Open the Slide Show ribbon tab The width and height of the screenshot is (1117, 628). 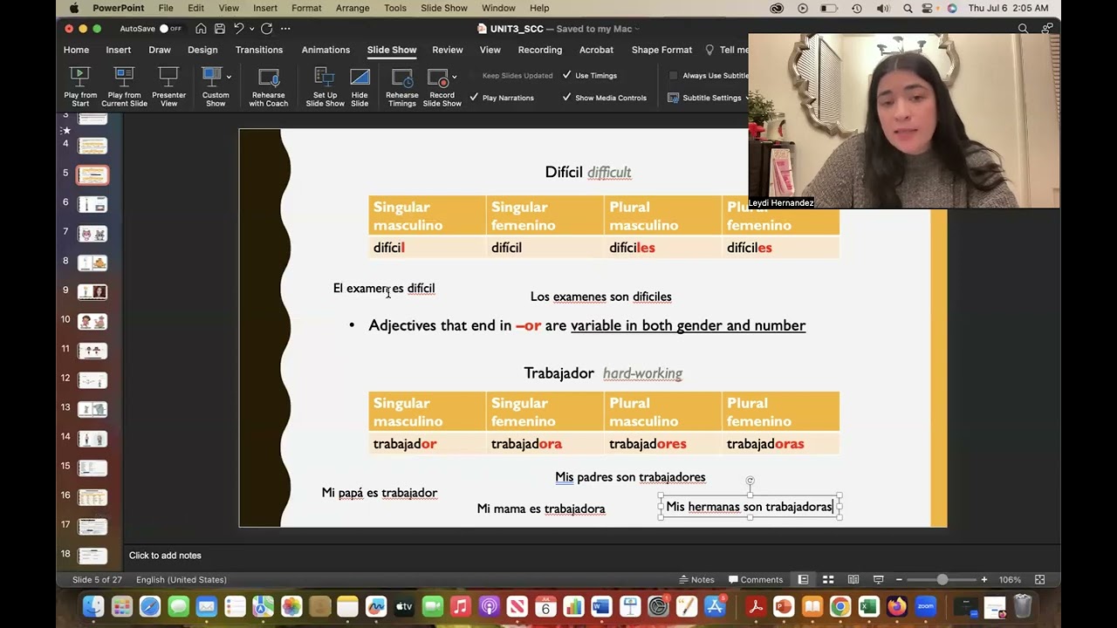click(392, 50)
